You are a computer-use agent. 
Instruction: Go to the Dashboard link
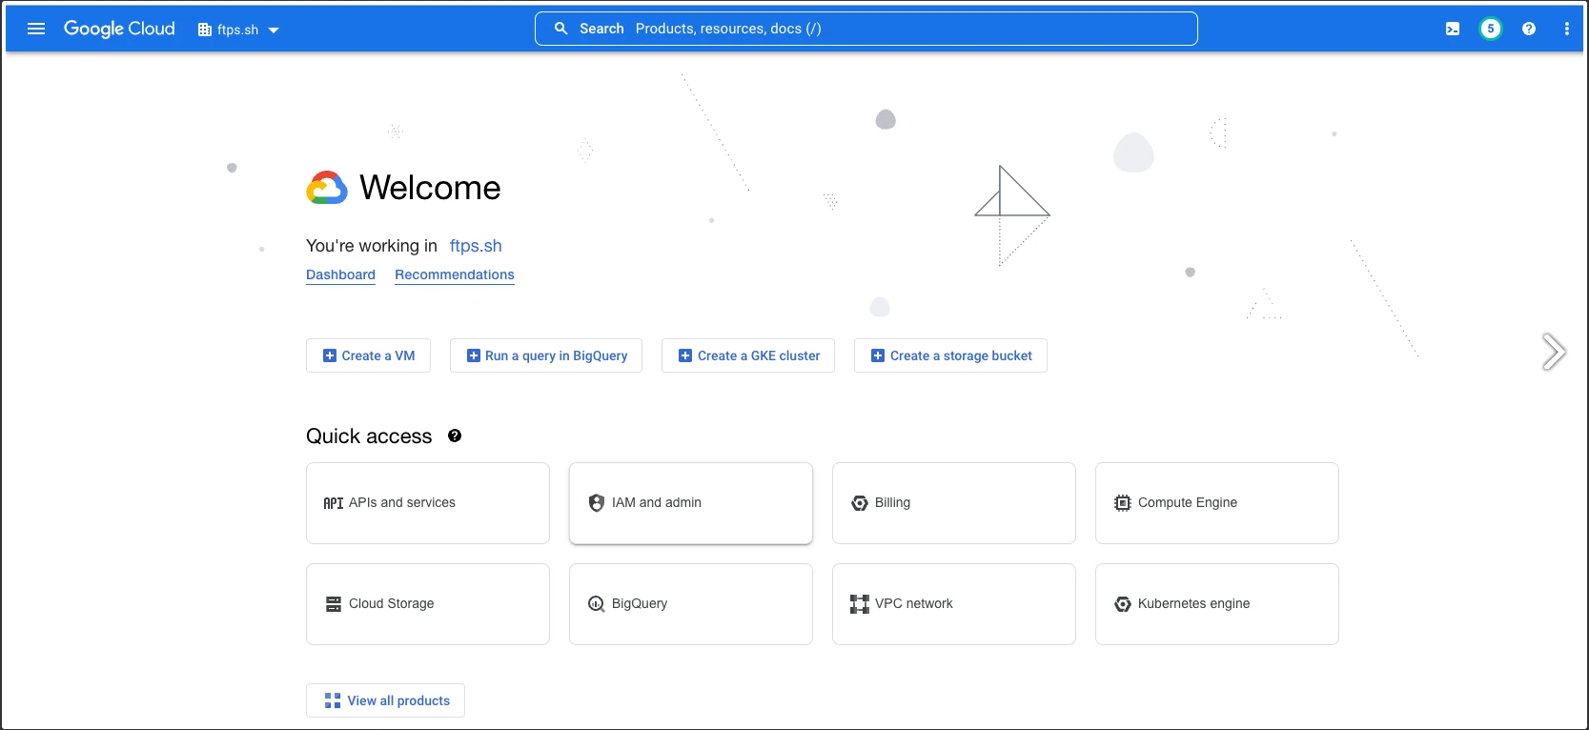(x=340, y=274)
